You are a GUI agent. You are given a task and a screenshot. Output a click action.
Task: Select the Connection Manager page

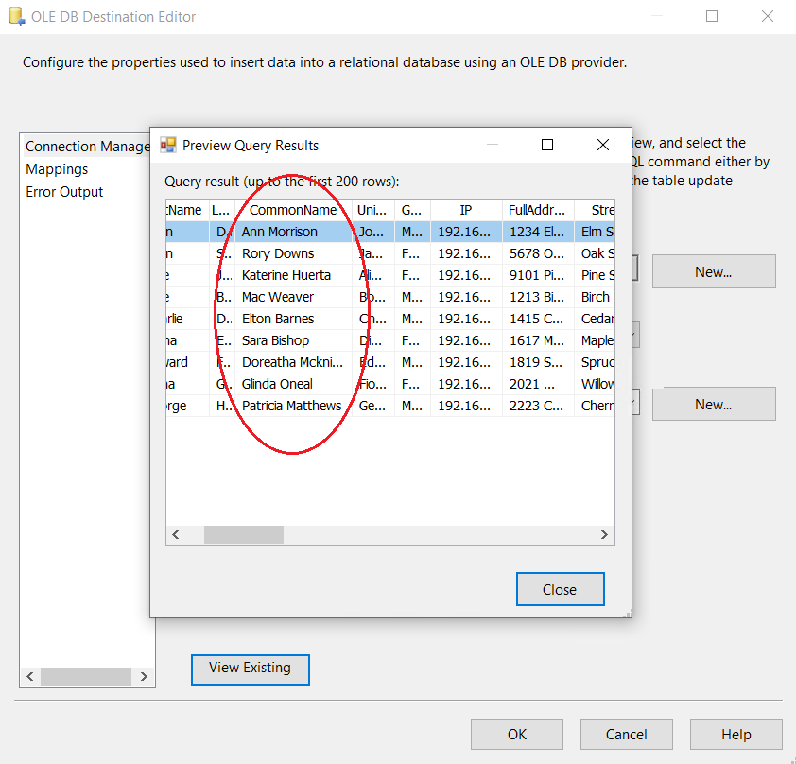87,147
